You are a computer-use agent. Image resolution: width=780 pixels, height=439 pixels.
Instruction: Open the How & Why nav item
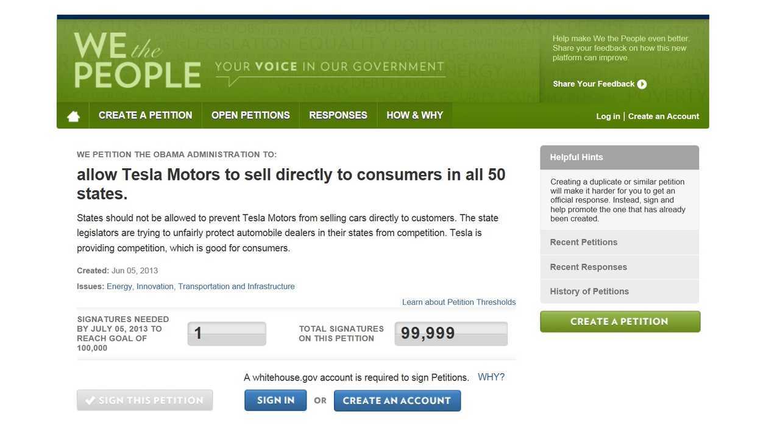pyautogui.click(x=415, y=115)
